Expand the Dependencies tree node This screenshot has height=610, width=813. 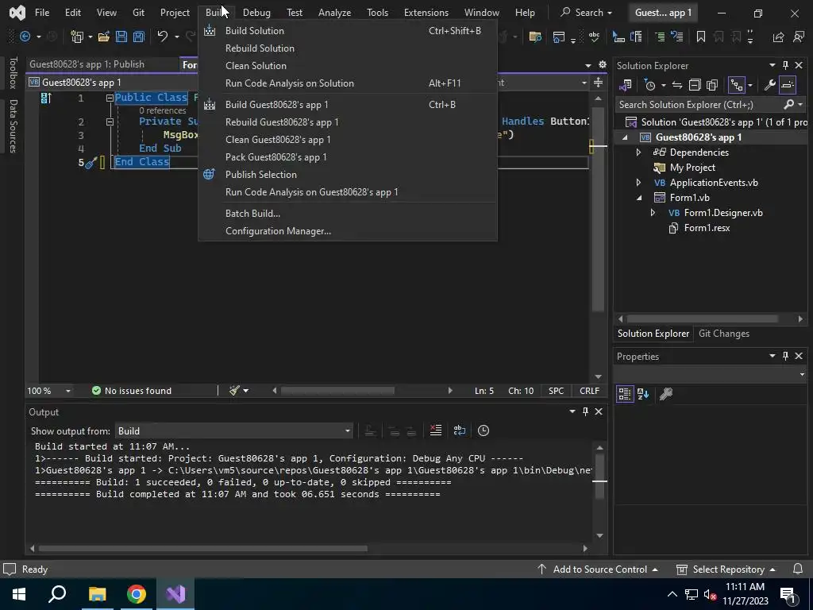pos(639,152)
